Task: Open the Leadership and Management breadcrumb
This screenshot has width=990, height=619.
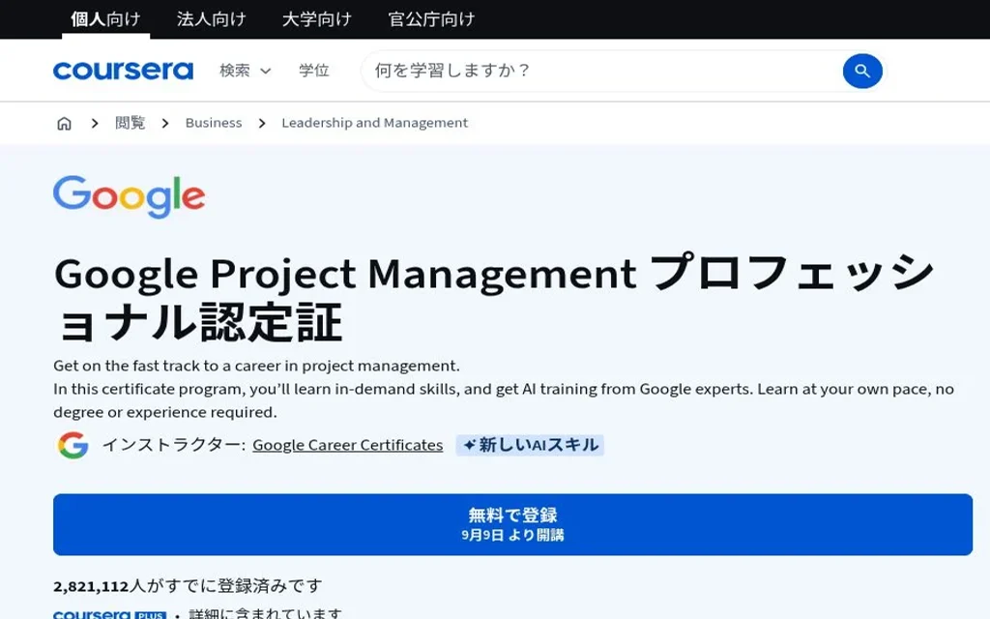Action: [374, 123]
